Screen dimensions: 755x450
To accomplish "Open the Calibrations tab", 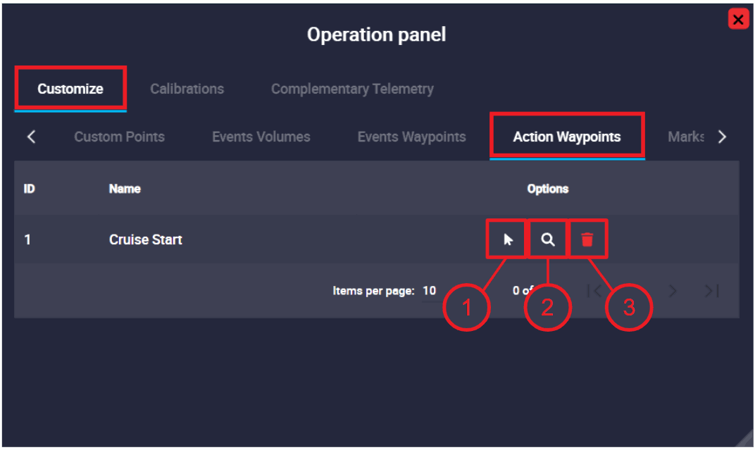I will coord(187,89).
